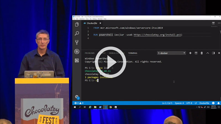Click 'Spaces: 4' indentation setting

179,103
